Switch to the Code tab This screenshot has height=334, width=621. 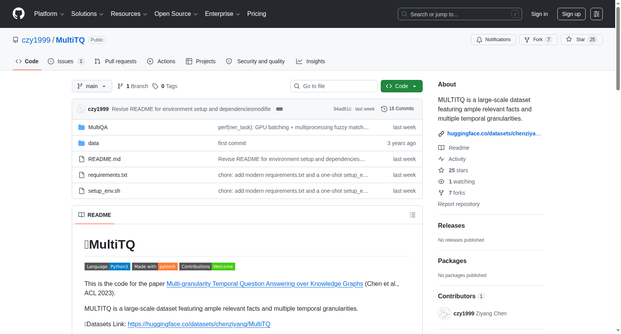click(27, 61)
